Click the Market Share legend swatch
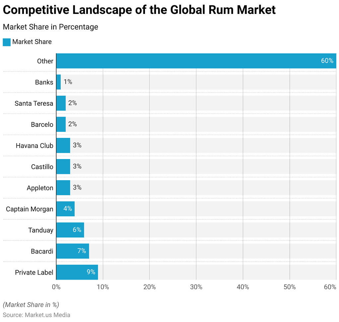The width and height of the screenshot is (339, 322). coord(6,42)
